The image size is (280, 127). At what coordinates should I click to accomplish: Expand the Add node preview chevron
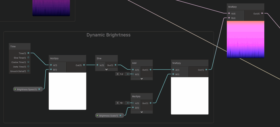pos(142,79)
